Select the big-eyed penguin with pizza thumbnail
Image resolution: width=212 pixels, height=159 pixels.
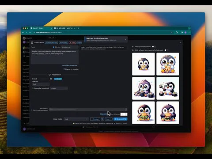coord(168,64)
